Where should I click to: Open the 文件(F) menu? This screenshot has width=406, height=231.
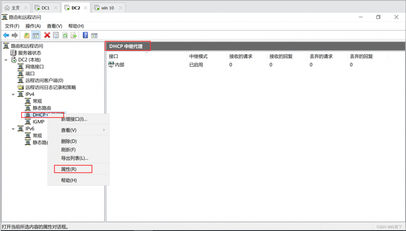tap(12, 26)
